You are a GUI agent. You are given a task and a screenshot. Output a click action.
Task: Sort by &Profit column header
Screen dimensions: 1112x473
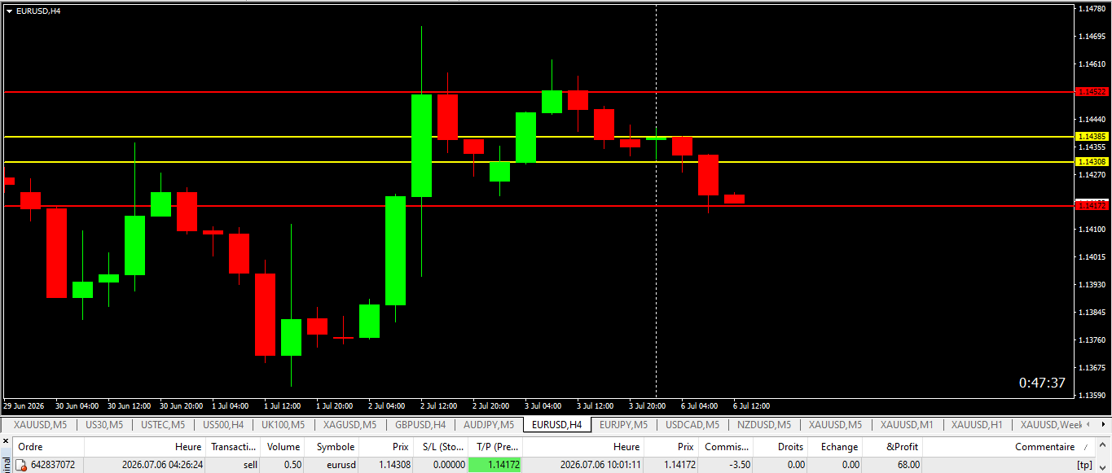(x=894, y=447)
